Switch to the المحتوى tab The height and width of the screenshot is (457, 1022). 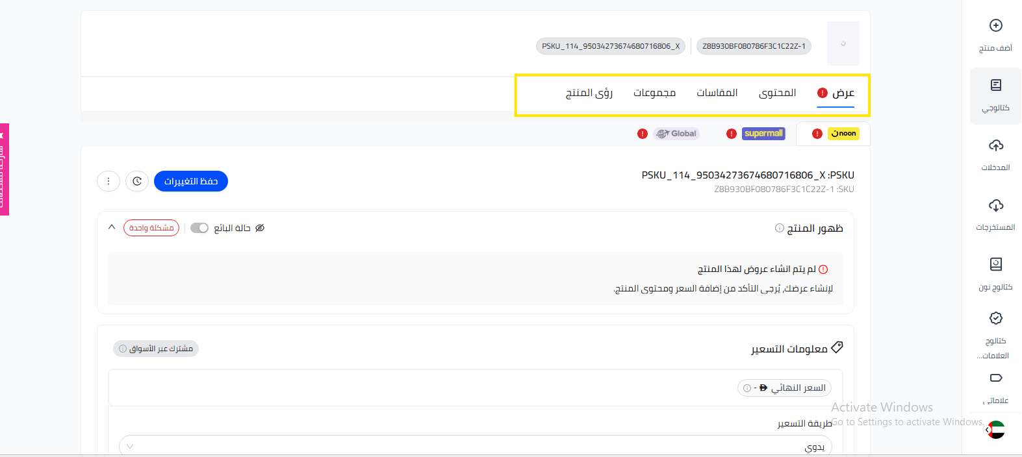(x=777, y=93)
